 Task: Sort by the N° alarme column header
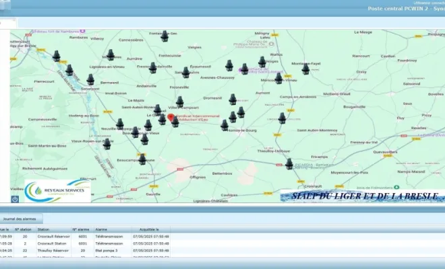click(81, 229)
